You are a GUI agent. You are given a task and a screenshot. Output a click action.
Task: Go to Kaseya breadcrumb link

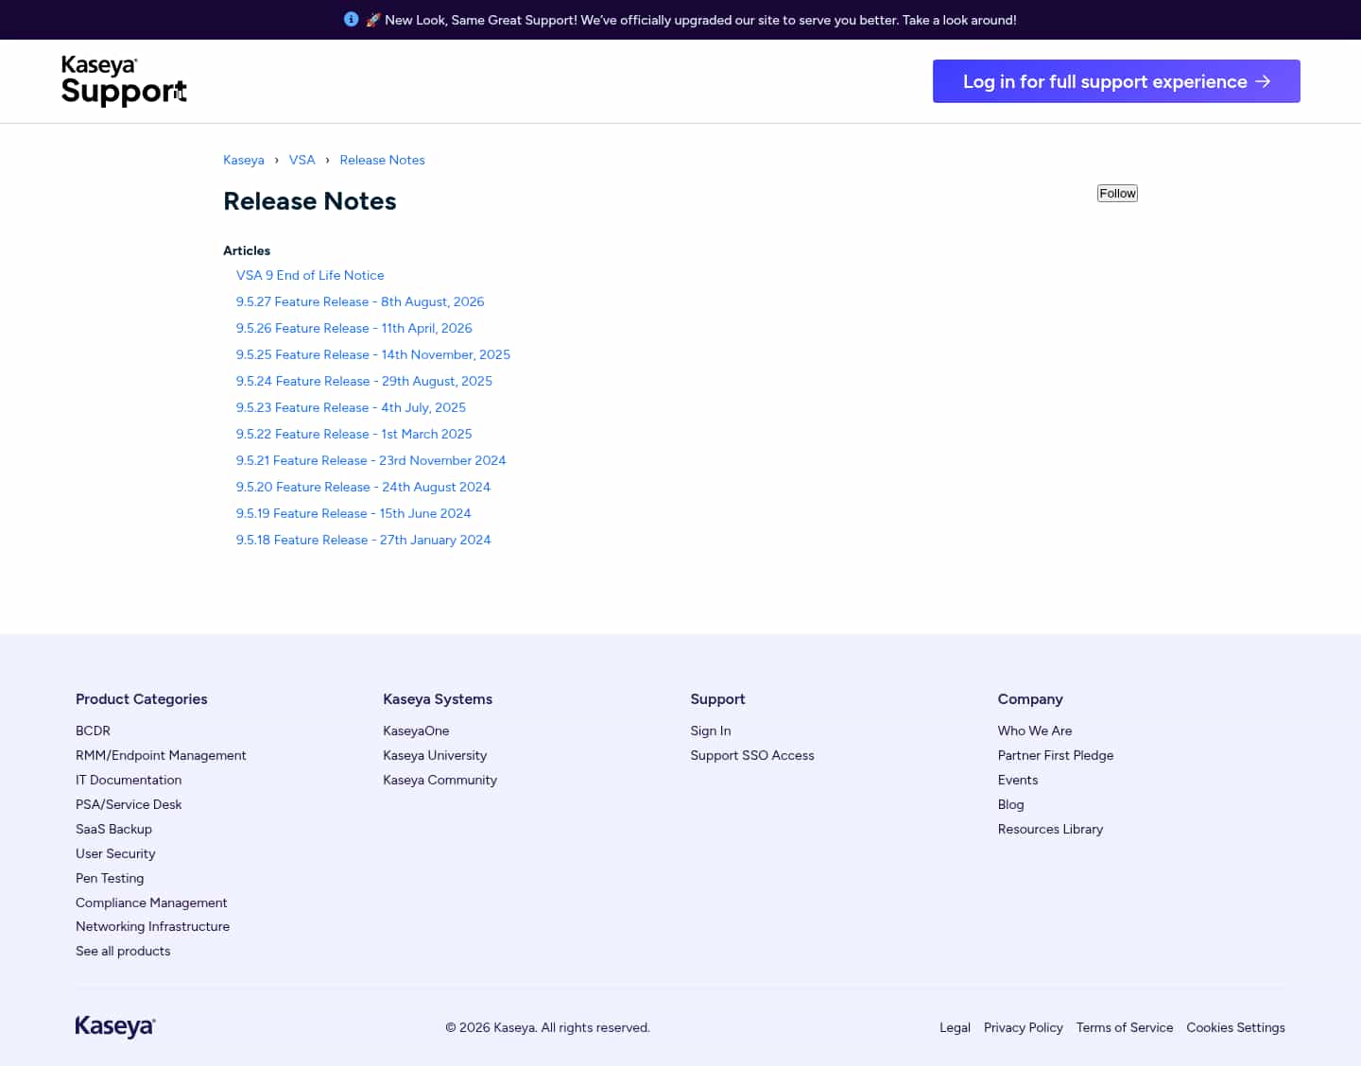point(244,160)
